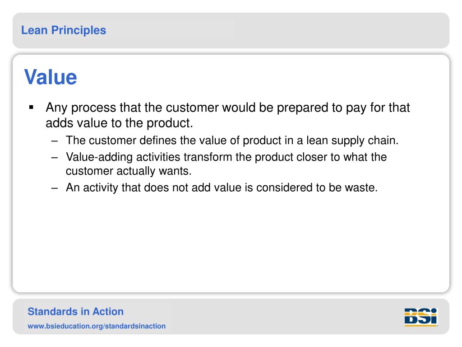The image size is (462, 347).
Task: Click the line 'customer actually wants.'
Action: pos(129,171)
